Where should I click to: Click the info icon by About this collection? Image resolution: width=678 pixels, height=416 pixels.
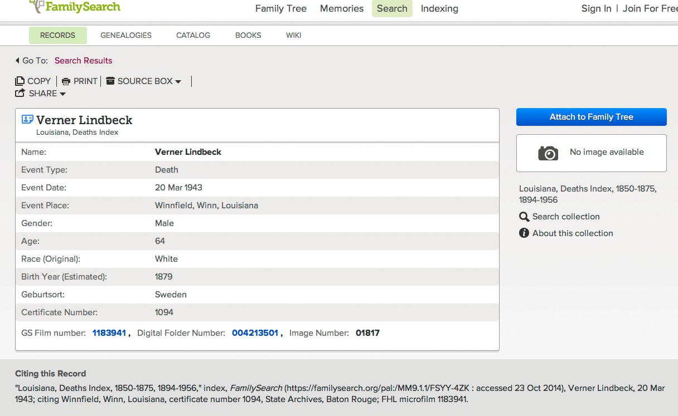tap(524, 233)
